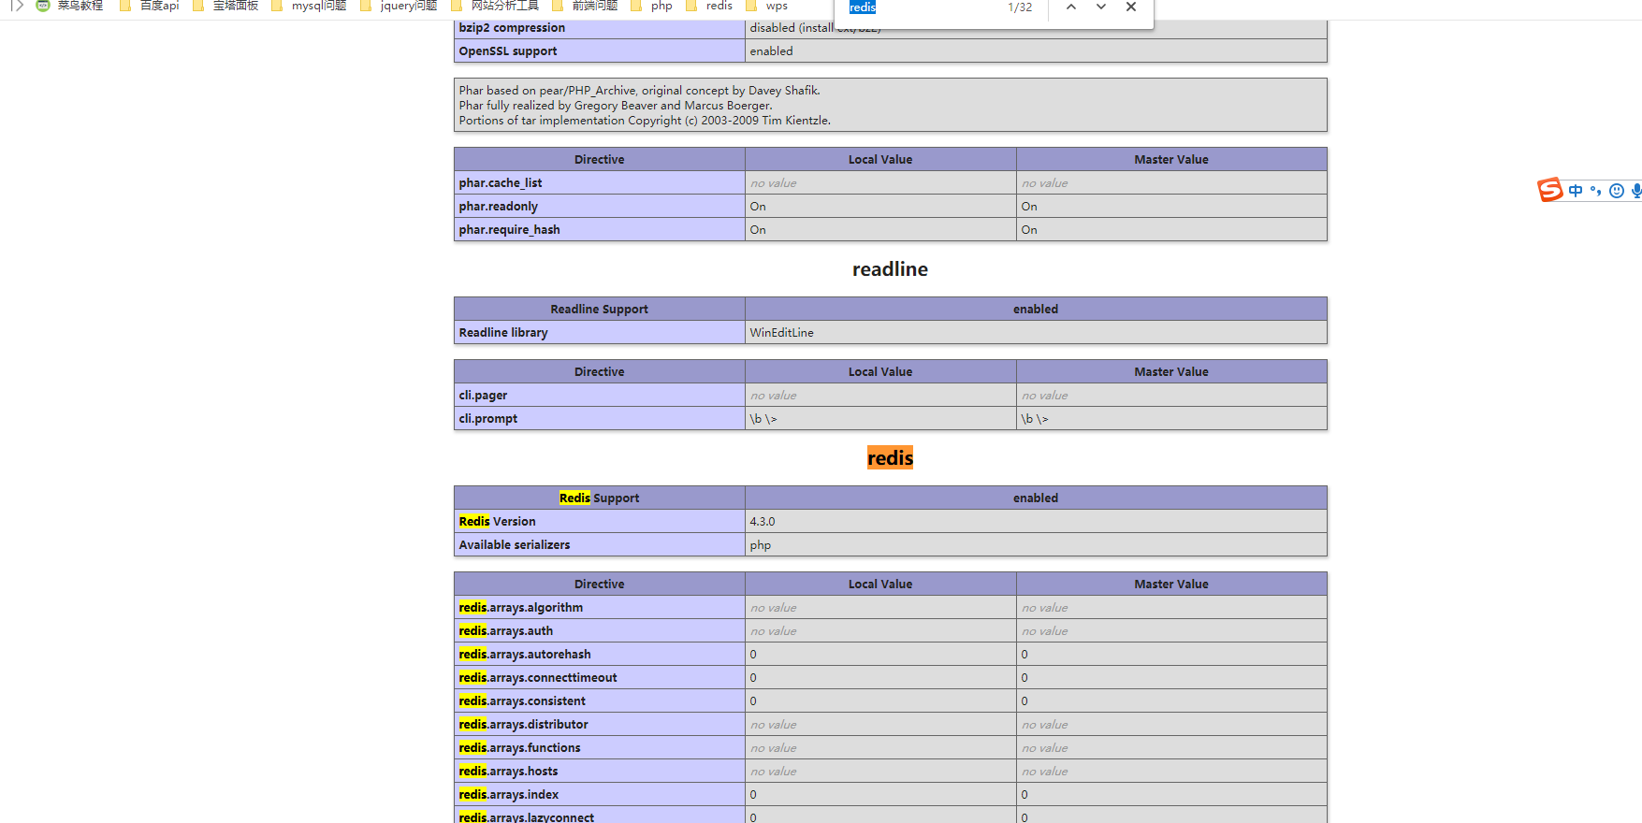
Task: Click the Master Value header in redis table
Action: pos(1171,585)
